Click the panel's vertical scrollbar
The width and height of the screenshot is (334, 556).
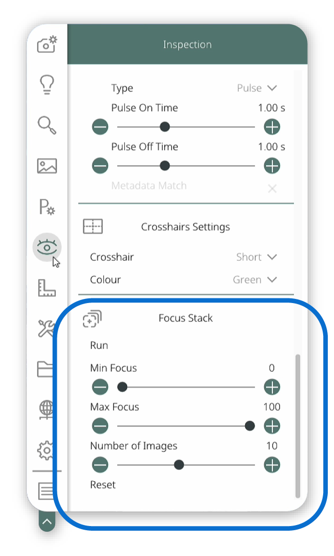pos(298,426)
